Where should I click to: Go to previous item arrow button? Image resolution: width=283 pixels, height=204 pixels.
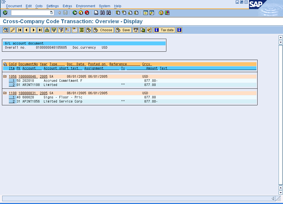point(26,30)
